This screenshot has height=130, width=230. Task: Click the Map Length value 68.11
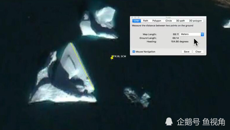tap(175, 34)
